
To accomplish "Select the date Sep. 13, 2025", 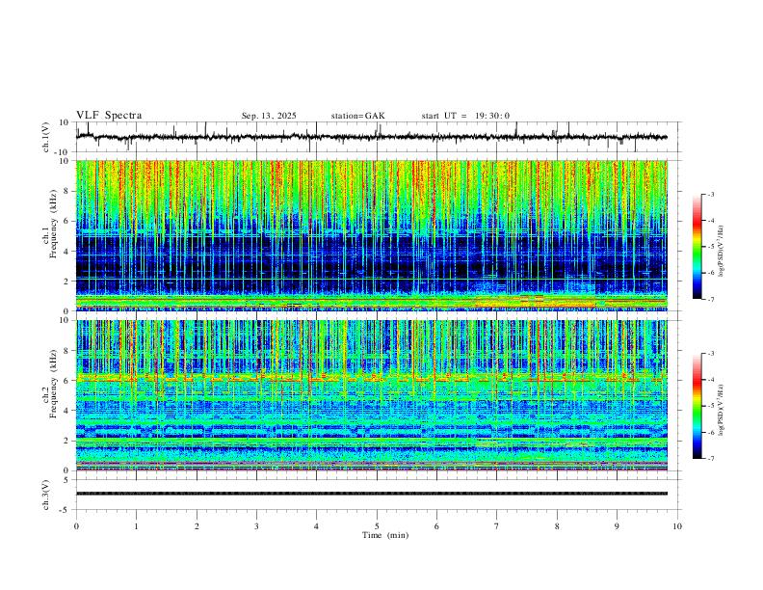I will coord(269,116).
